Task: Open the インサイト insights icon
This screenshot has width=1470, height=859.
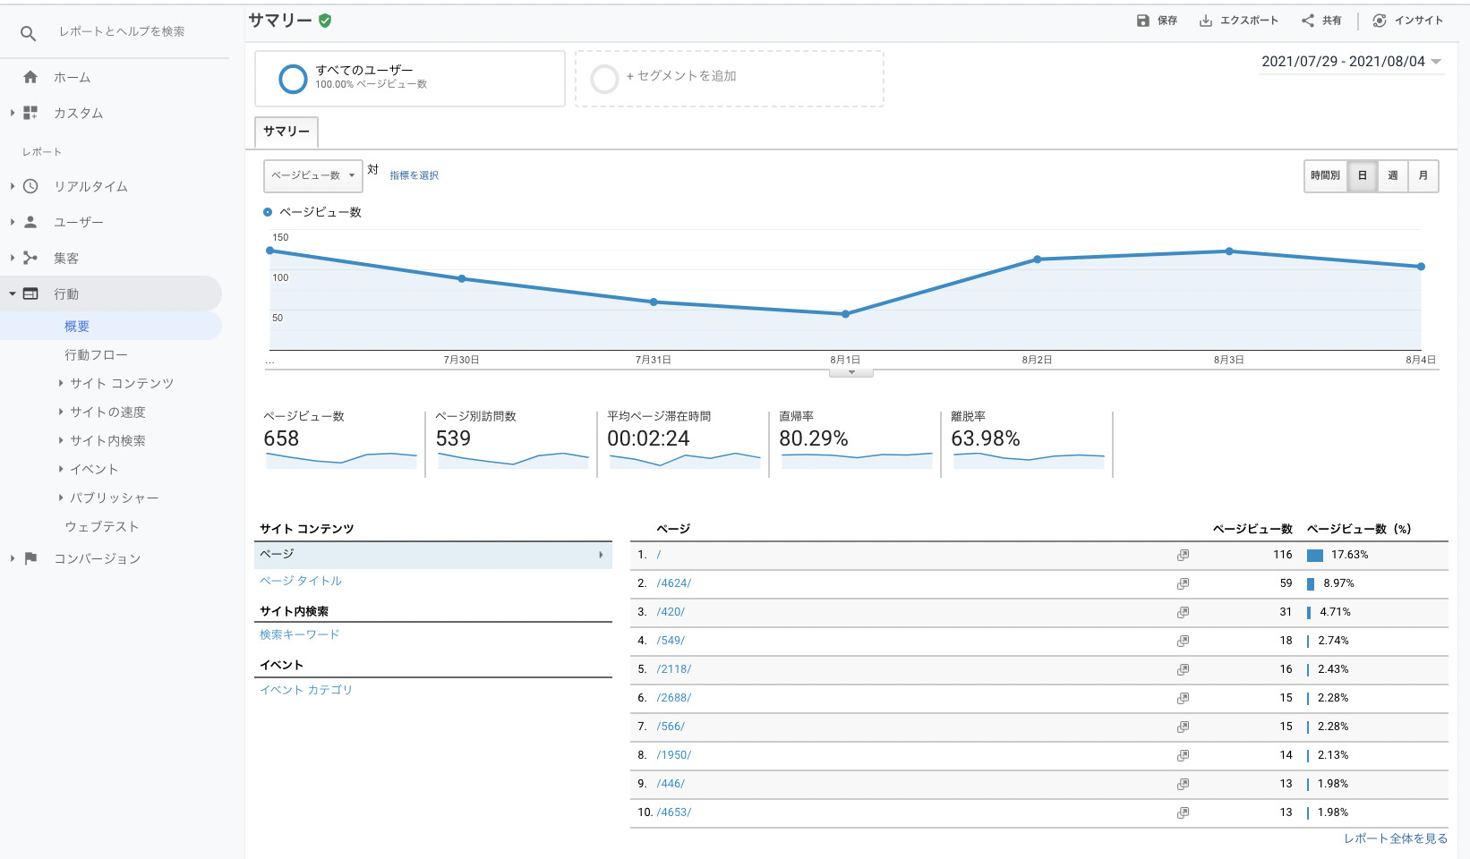Action: coord(1380,21)
